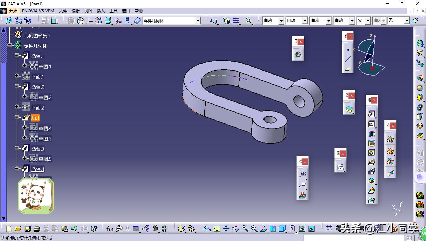Image resolution: width=426 pixels, height=241 pixels.
Task: Toggle Hide/Show on the selected object
Action: pyautogui.click(x=302, y=229)
